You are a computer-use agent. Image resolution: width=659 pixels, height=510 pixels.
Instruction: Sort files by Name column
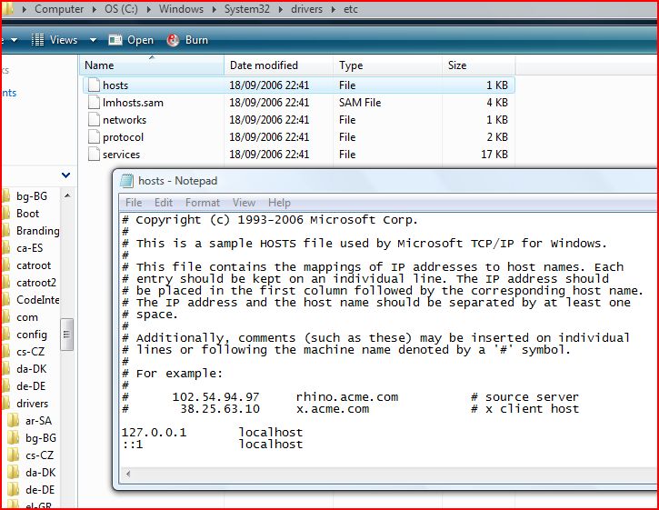coord(151,65)
